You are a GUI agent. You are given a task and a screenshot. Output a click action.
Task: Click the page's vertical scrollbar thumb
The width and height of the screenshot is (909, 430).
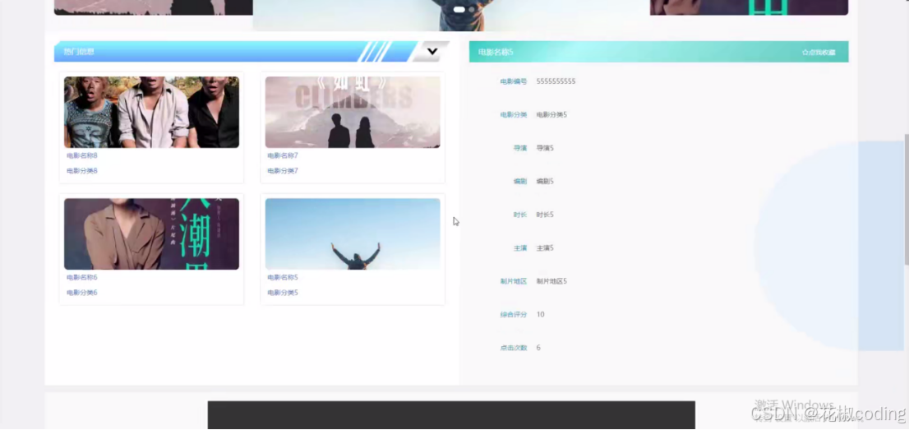point(906,200)
